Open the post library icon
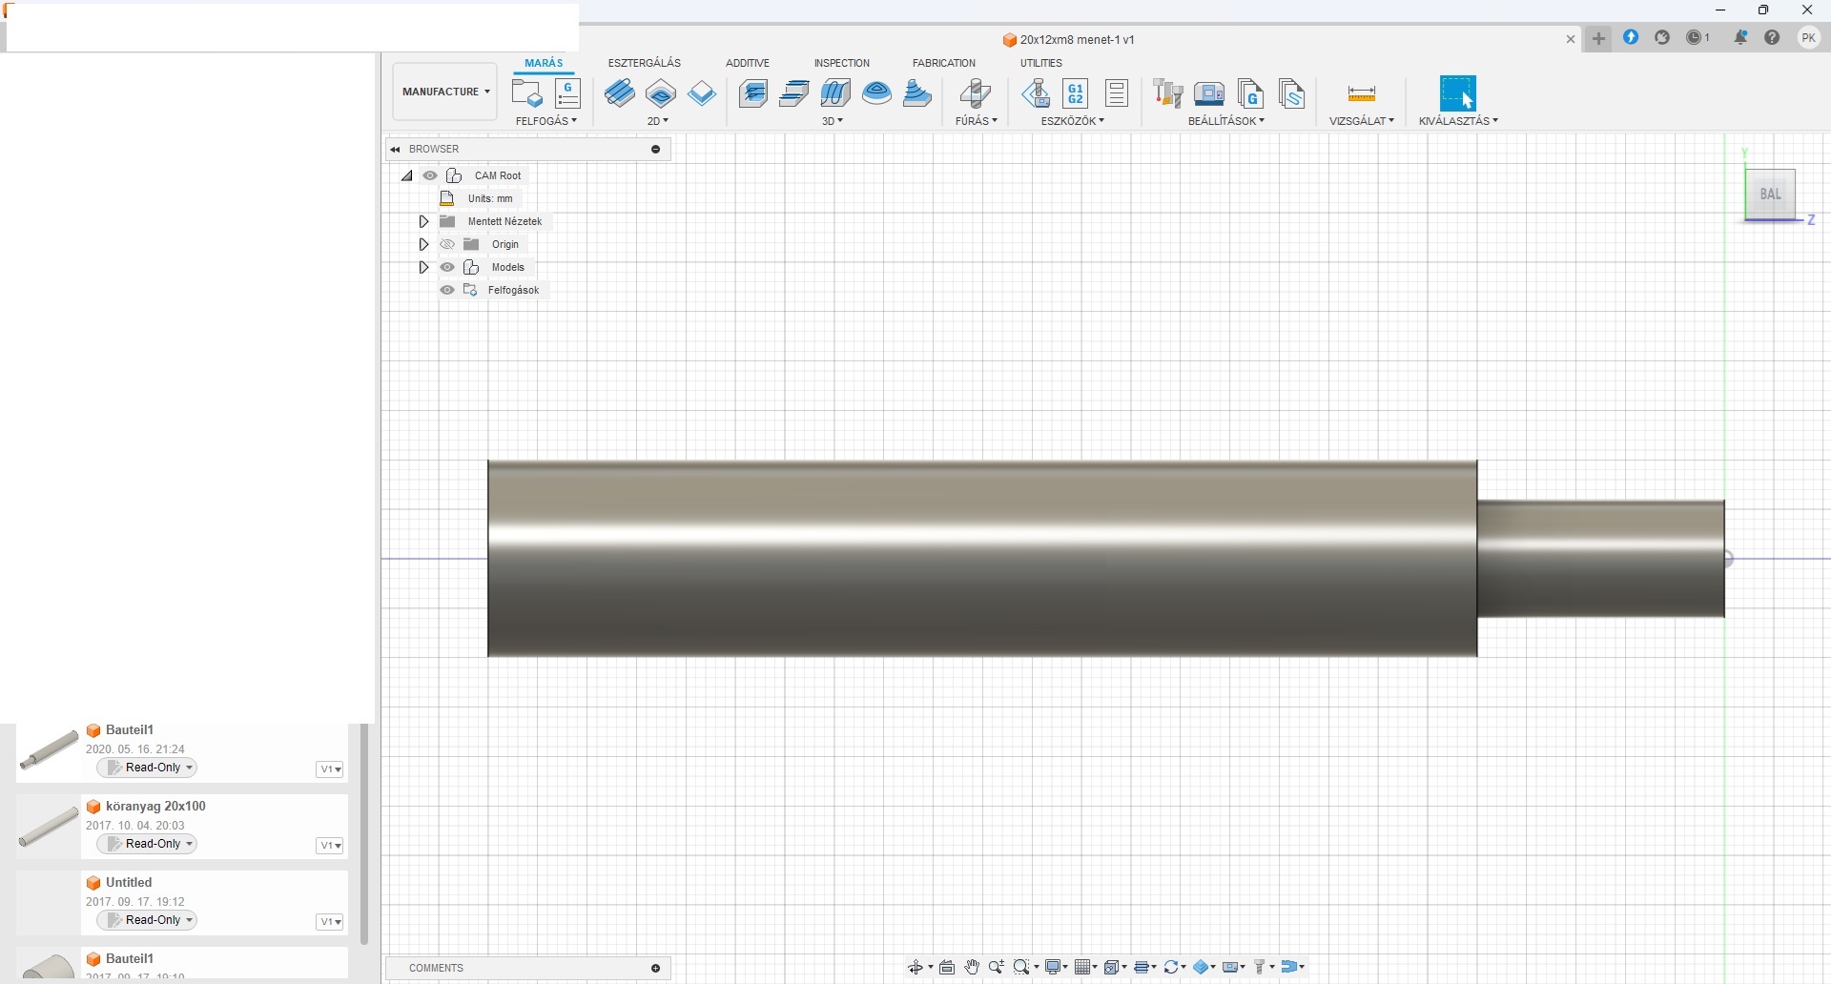The image size is (1831, 984). coord(1250,93)
